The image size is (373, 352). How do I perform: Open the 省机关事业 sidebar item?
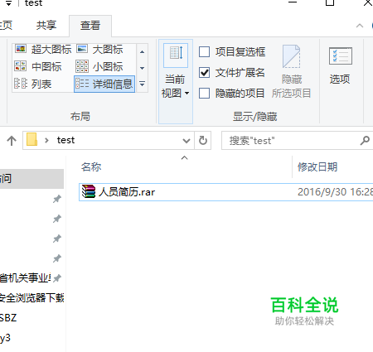click(x=26, y=278)
